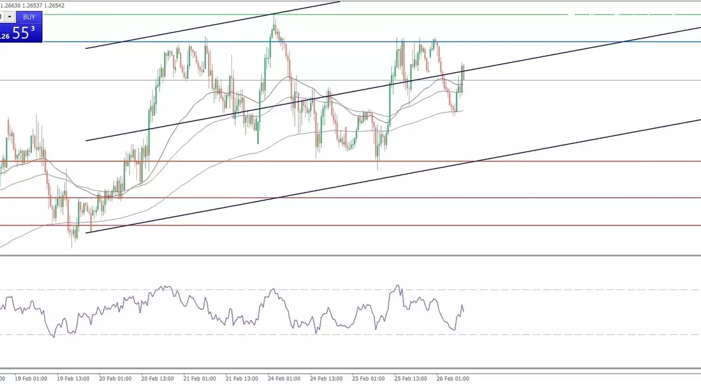Click the BUY button

coord(29,17)
